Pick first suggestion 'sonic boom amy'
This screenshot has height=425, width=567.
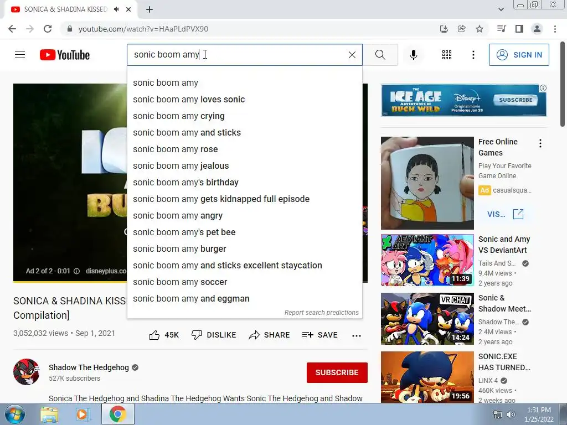pyautogui.click(x=244, y=83)
